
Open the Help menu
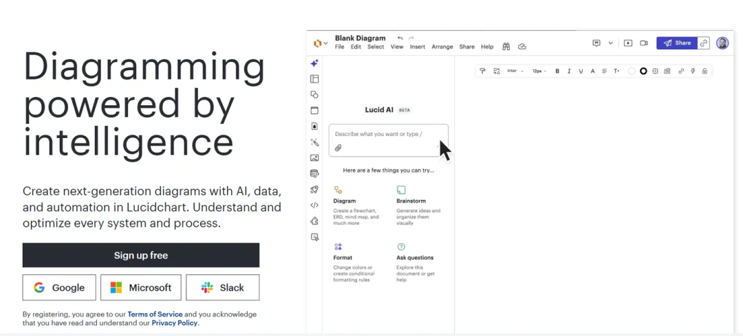tap(487, 47)
